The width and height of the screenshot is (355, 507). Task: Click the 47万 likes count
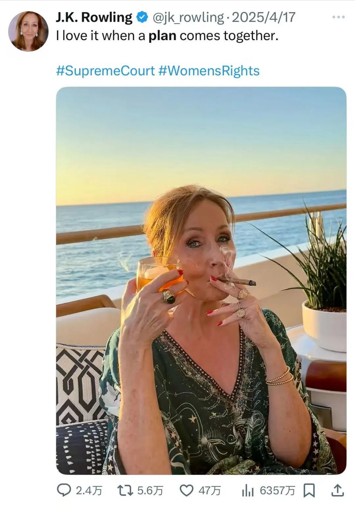209,491
